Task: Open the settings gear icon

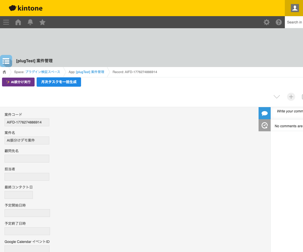Action: click(267, 22)
